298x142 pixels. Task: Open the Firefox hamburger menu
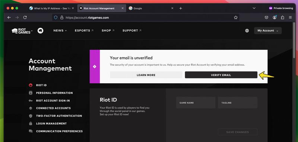click(x=290, y=17)
